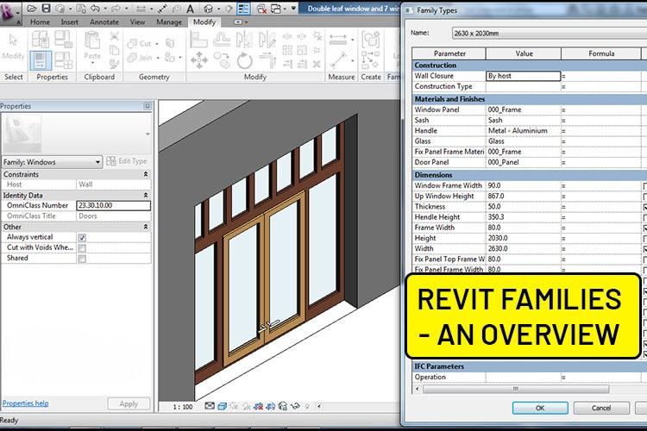The height and width of the screenshot is (431, 647).
Task: Open the View ribbon tab
Action: pyautogui.click(x=137, y=22)
